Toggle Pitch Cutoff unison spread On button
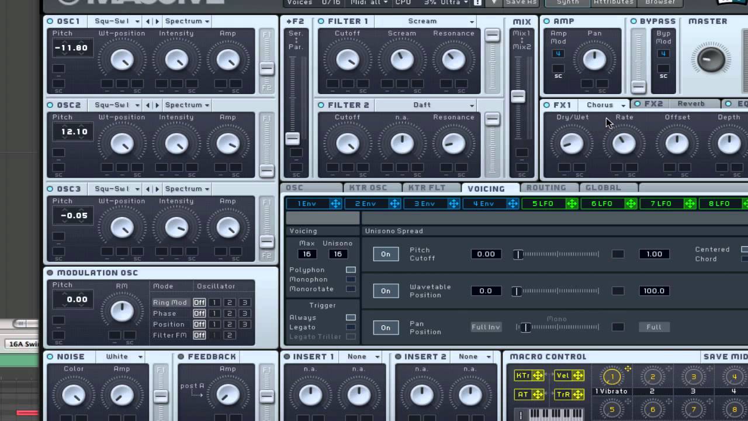 coord(386,254)
